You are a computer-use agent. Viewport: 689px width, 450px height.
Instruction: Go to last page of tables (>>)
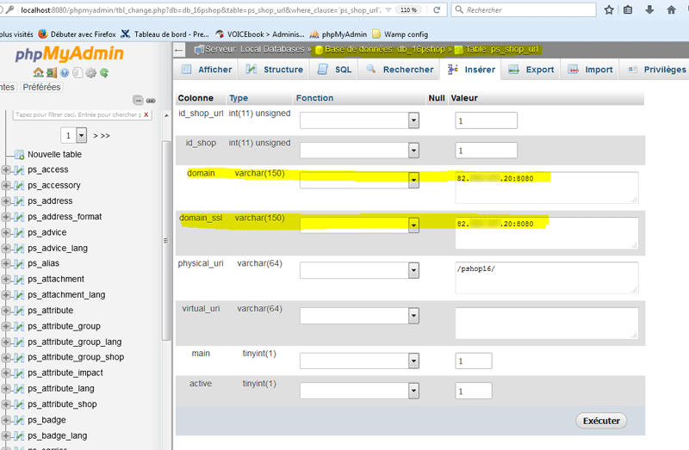click(x=105, y=136)
